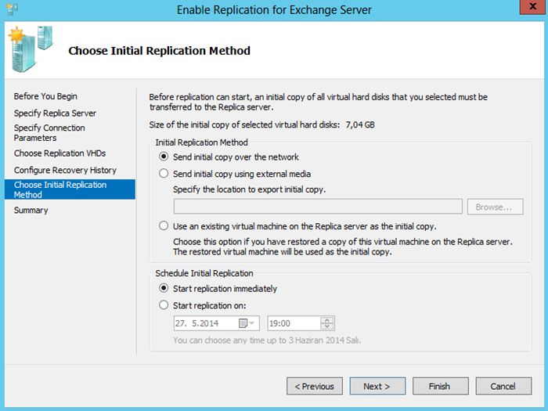Click the Previous button
Viewport: 548px width, 411px height.
tap(315, 386)
